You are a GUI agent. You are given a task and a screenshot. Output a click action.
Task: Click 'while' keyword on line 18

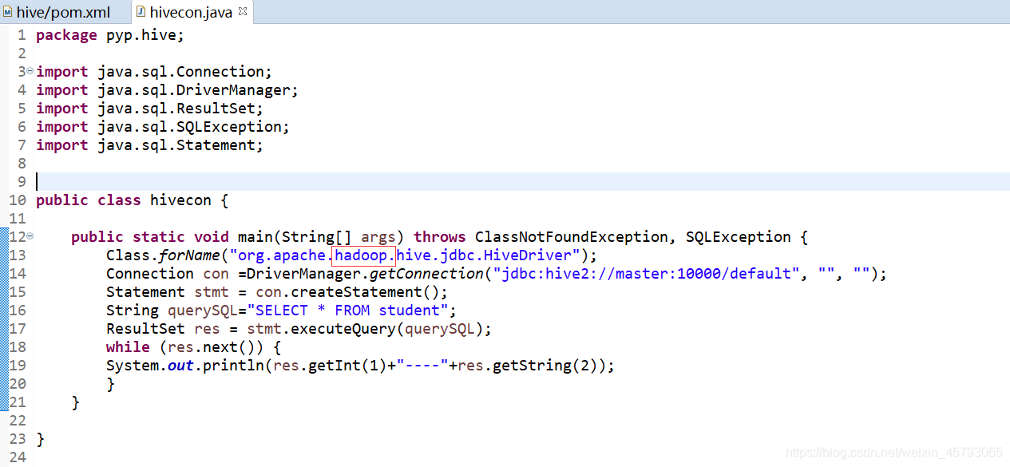[128, 347]
